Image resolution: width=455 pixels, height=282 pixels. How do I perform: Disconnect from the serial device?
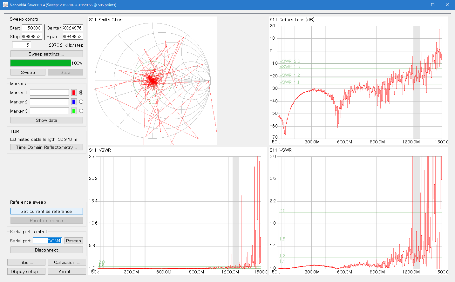click(47, 250)
